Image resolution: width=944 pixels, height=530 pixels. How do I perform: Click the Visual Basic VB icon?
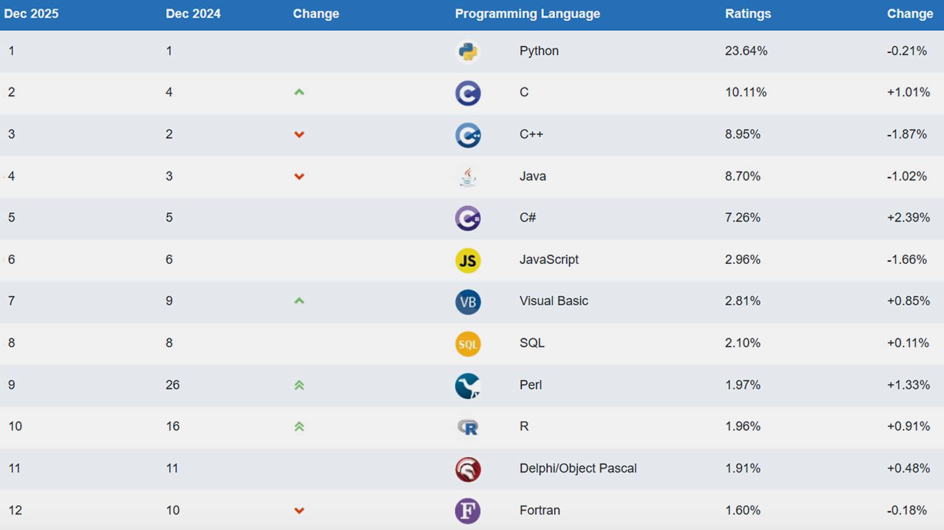pyautogui.click(x=468, y=302)
